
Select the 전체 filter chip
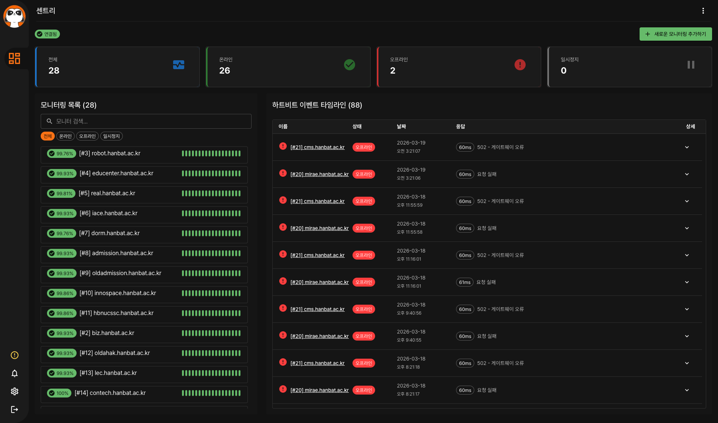click(48, 136)
